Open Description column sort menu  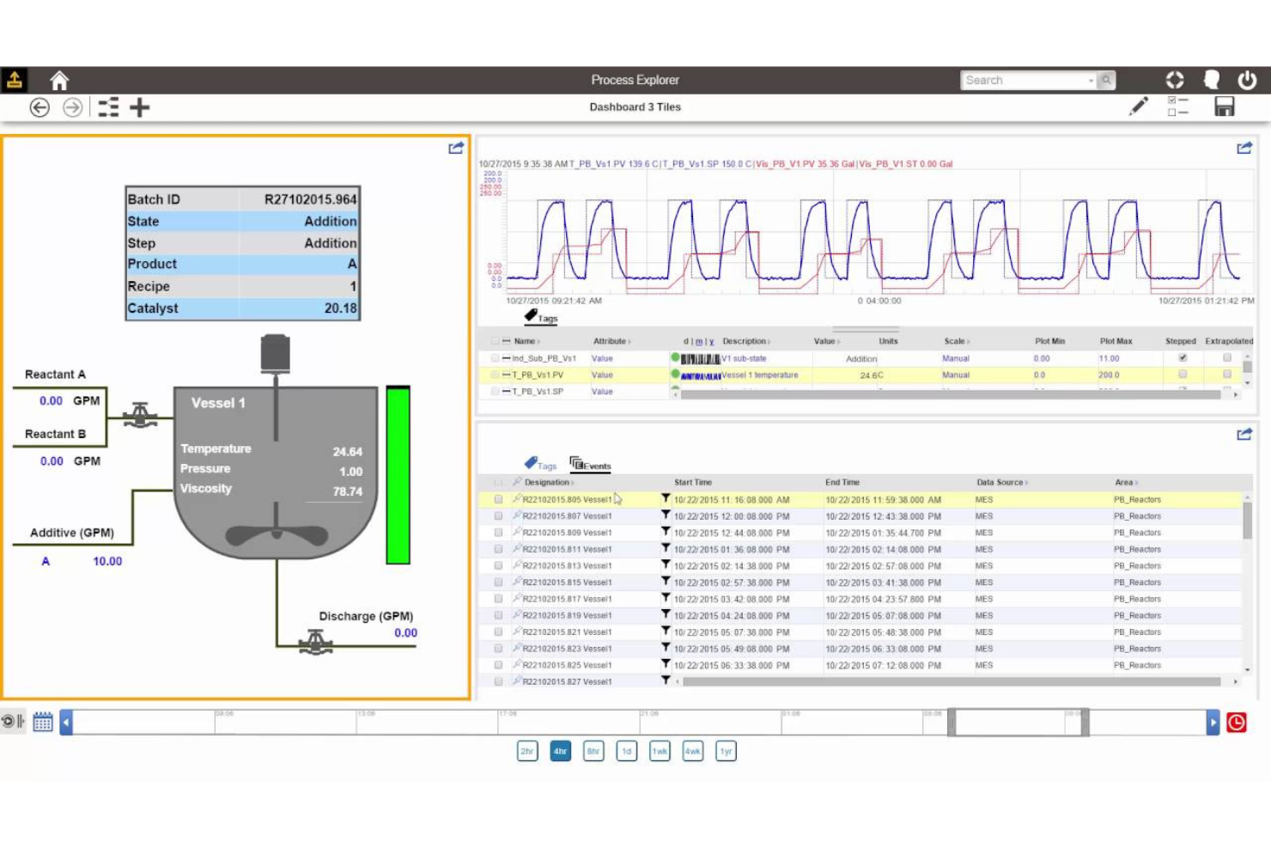(746, 341)
